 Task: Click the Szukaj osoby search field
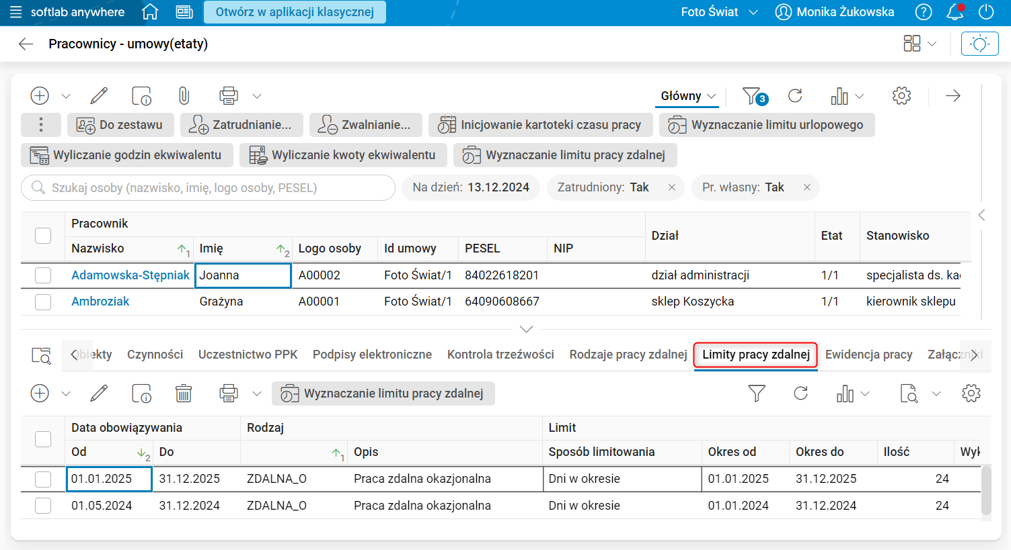pyautogui.click(x=209, y=188)
